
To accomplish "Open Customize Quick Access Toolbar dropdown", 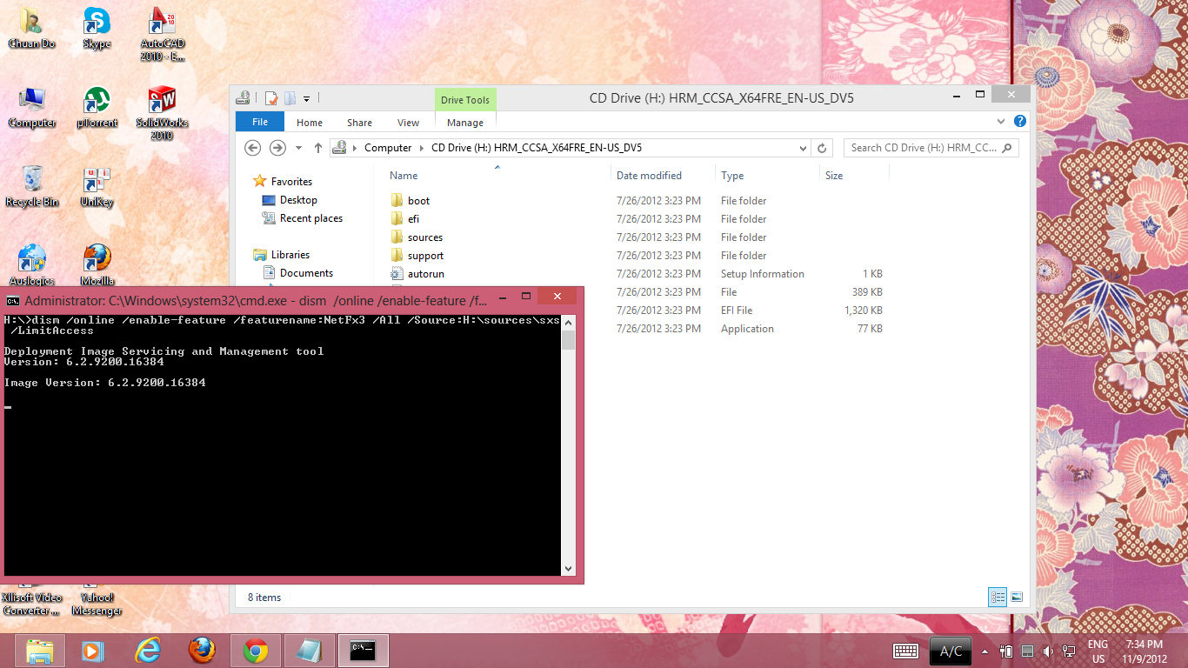I will click(x=307, y=99).
